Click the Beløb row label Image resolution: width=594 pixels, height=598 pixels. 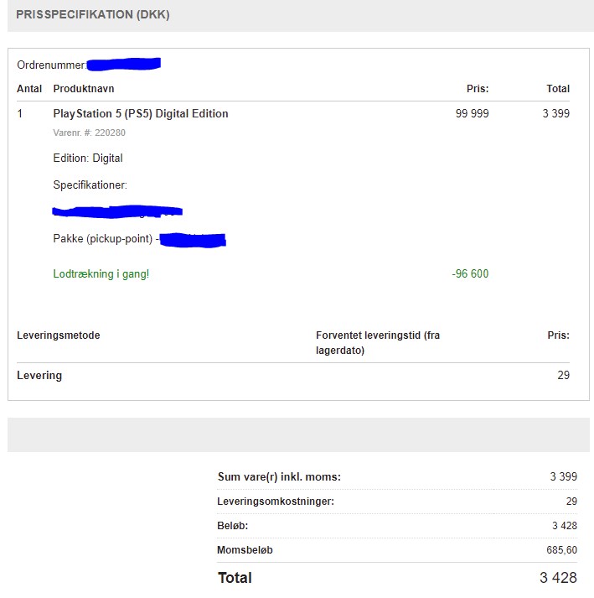pyautogui.click(x=233, y=526)
